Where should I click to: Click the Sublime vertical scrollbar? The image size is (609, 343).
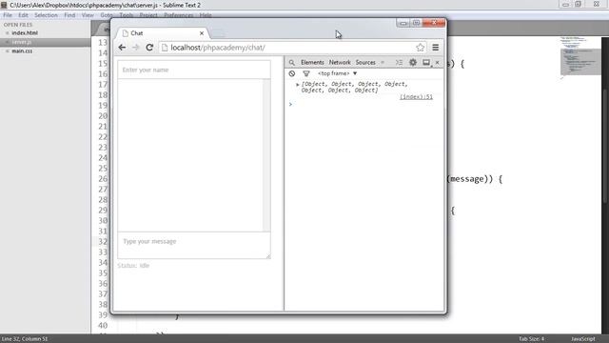pos(605,146)
